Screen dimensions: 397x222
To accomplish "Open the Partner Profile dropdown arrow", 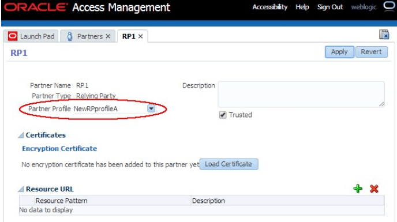I will (x=151, y=108).
